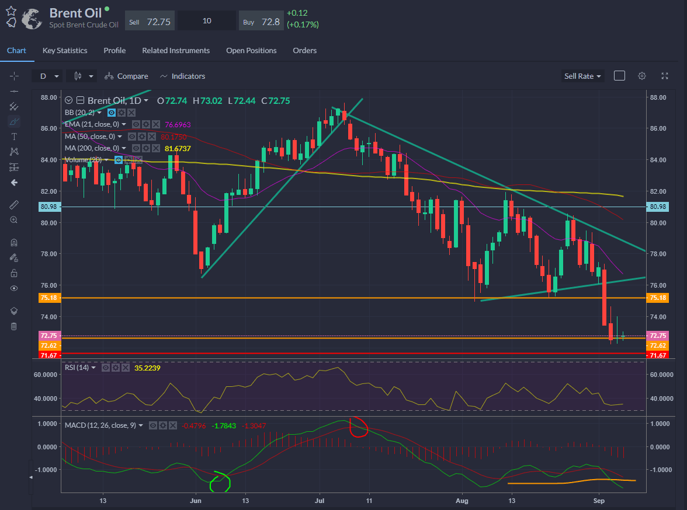The width and height of the screenshot is (687, 510).
Task: Open settings for MA (200, close, 0)
Action: coord(146,148)
